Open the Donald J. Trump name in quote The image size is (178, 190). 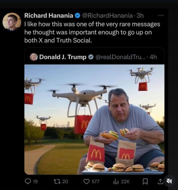(x=63, y=57)
